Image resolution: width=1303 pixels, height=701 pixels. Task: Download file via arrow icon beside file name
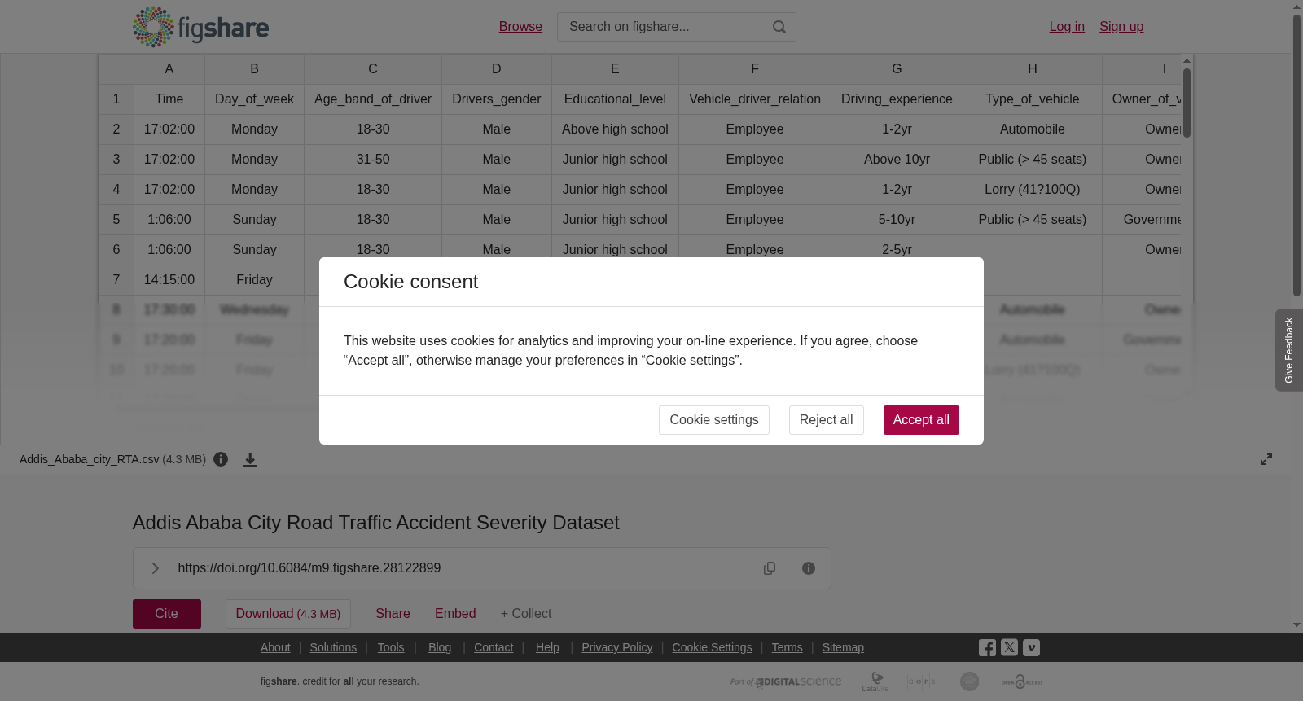click(250, 459)
